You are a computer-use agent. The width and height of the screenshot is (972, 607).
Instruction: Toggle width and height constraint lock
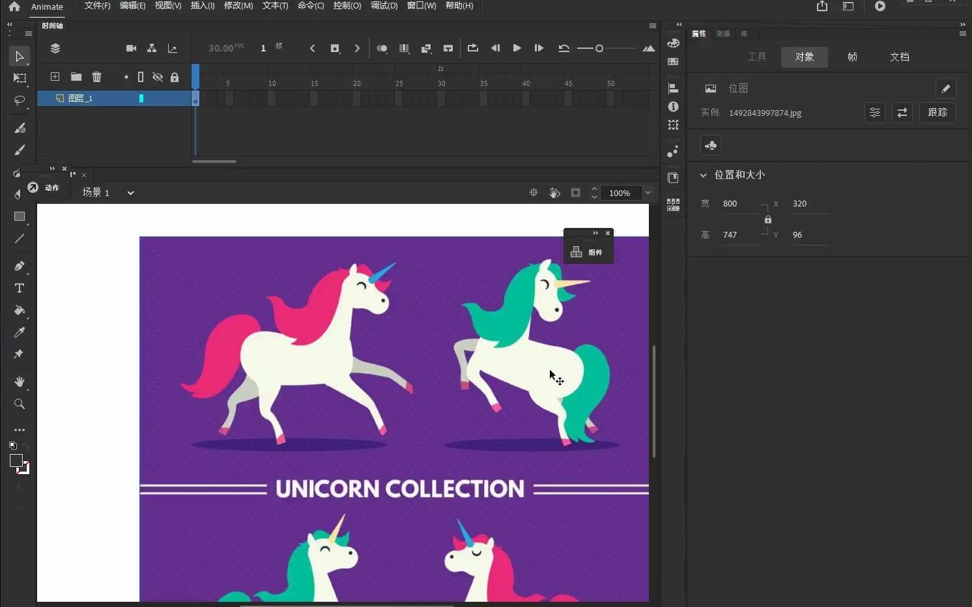tap(768, 219)
